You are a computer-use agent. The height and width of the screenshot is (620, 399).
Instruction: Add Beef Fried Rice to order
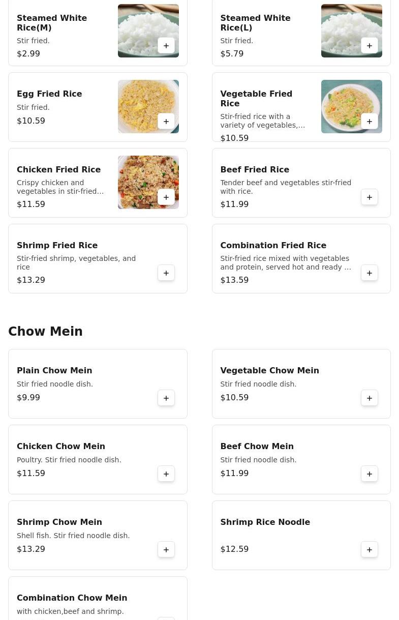[x=370, y=197]
